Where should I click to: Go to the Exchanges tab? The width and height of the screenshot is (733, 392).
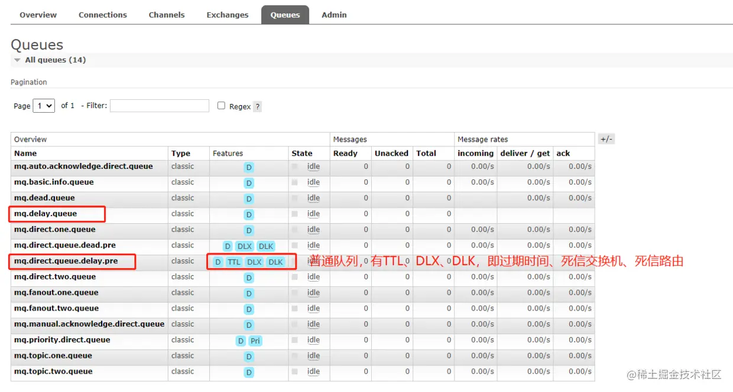click(x=228, y=15)
